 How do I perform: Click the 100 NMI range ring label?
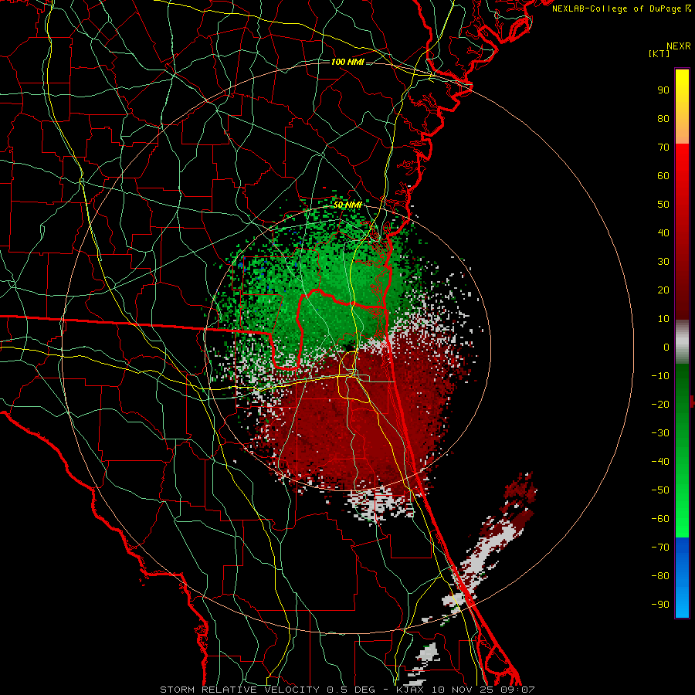pyautogui.click(x=347, y=62)
